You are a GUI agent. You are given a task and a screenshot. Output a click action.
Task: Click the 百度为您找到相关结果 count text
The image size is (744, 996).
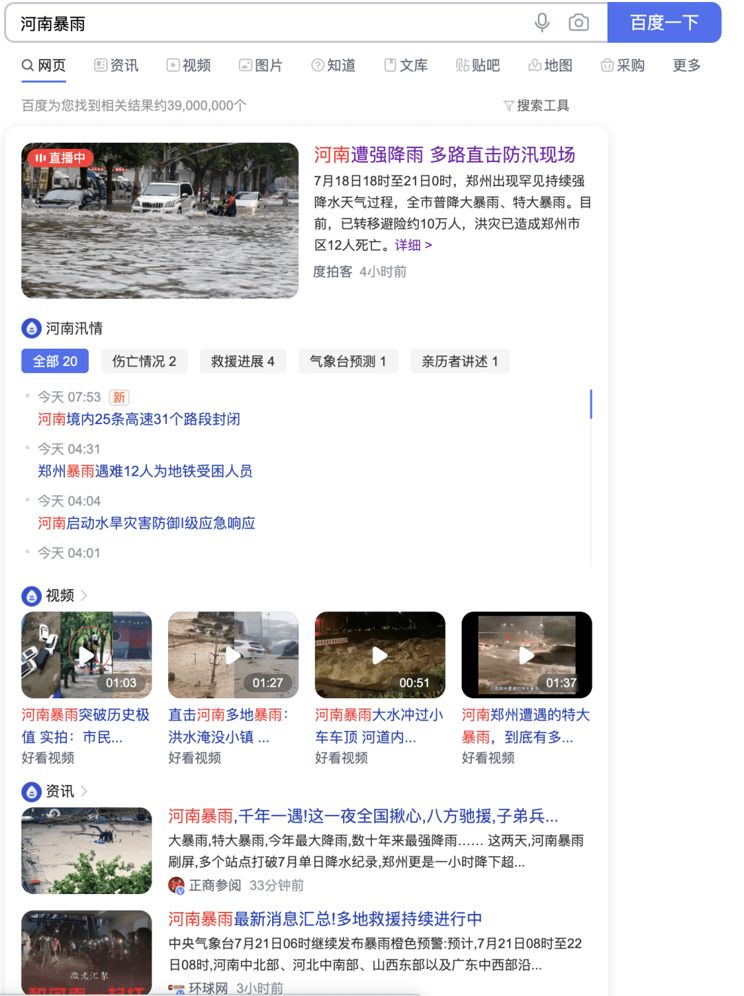pyautogui.click(x=134, y=105)
